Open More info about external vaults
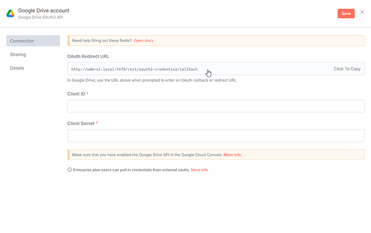 point(199,170)
